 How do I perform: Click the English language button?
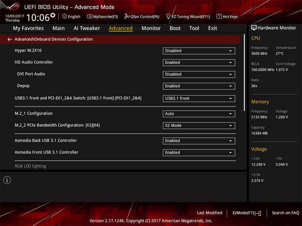click(71, 16)
